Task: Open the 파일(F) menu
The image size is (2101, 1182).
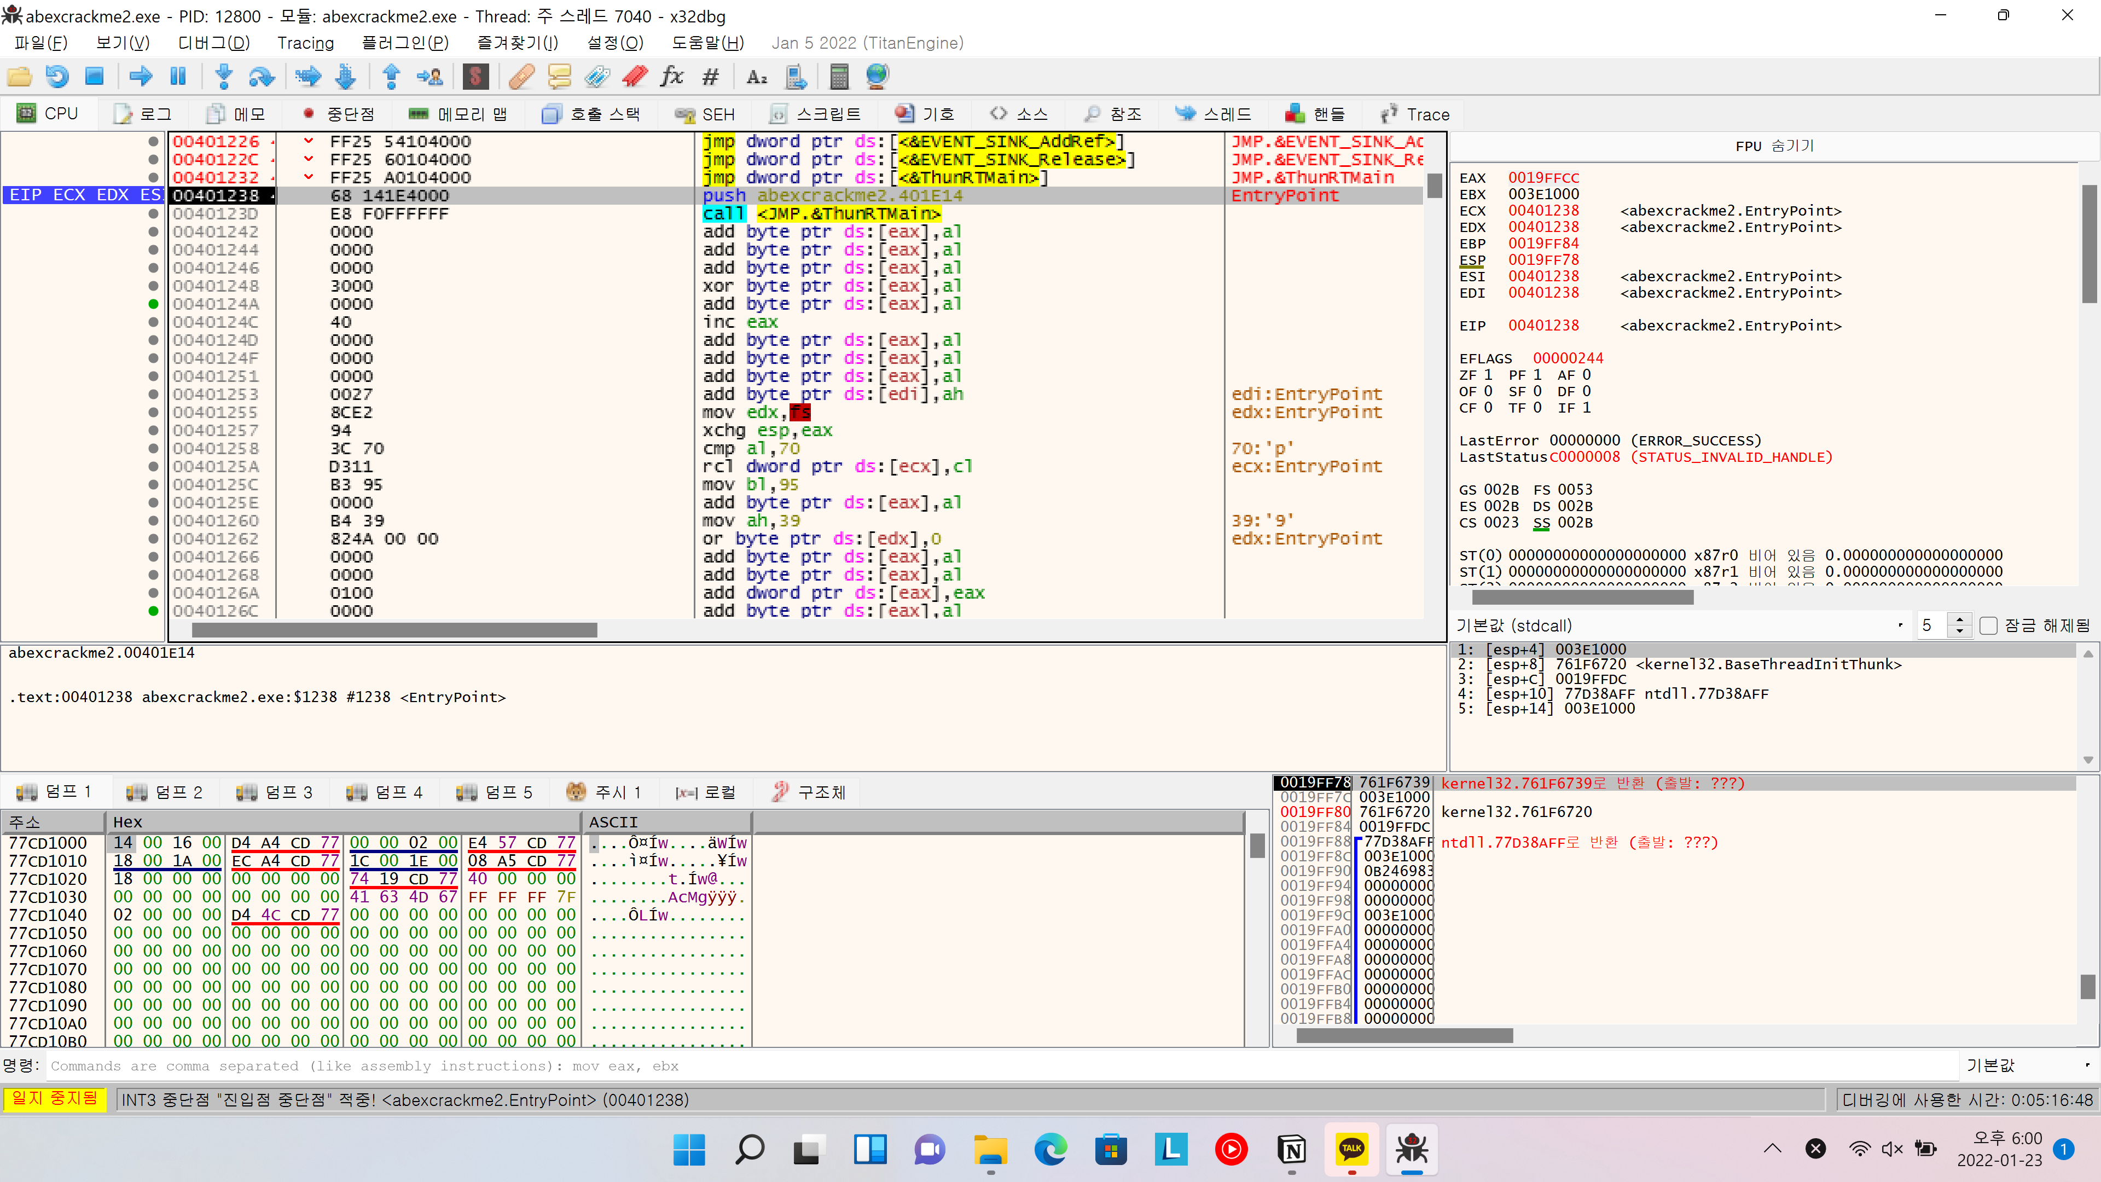Action: pos(41,43)
